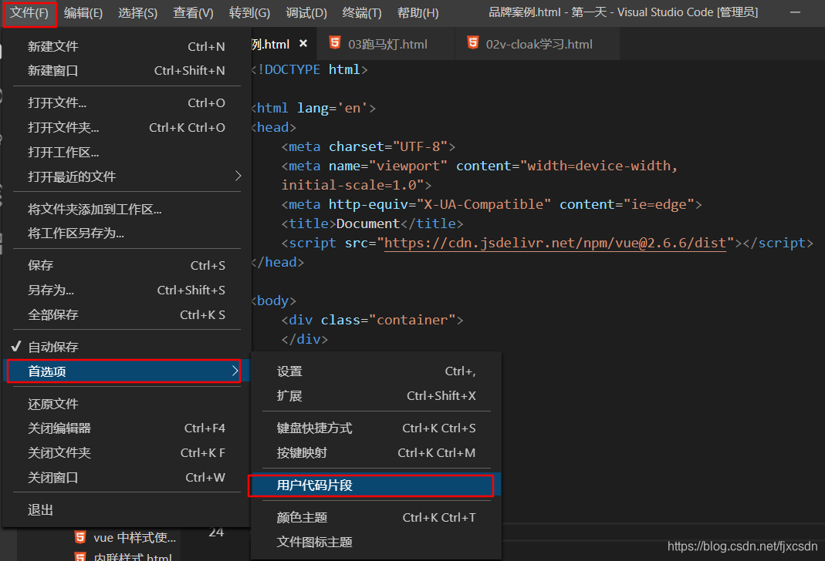The width and height of the screenshot is (825, 561).
Task: Click the meta charset="UTF-8" code line
Action: (x=368, y=146)
